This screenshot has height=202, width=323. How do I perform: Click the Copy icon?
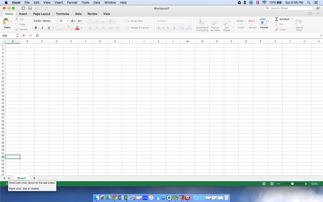coord(17,24)
